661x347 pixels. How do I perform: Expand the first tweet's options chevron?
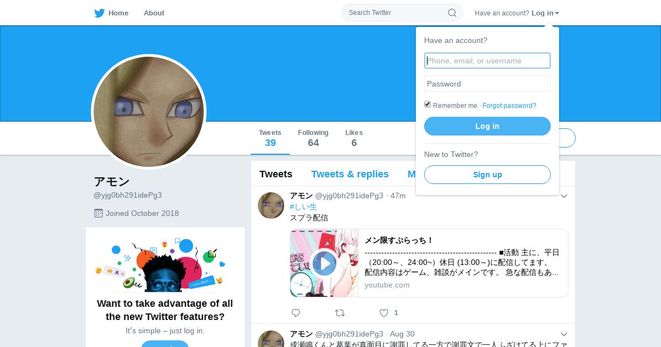coord(564,196)
